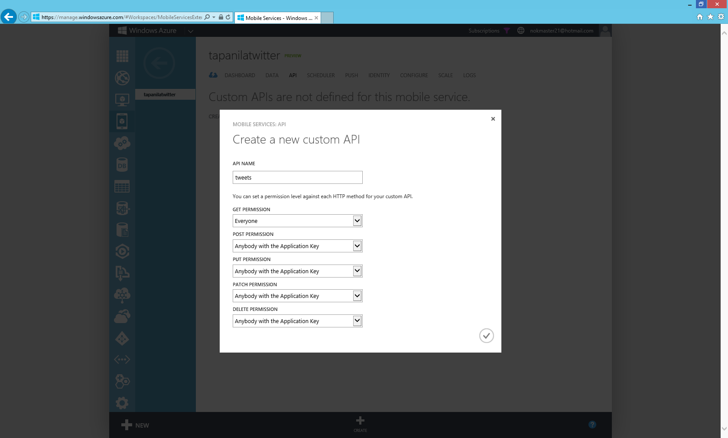Open Networks arrows icon in sidebar

pyautogui.click(x=122, y=360)
